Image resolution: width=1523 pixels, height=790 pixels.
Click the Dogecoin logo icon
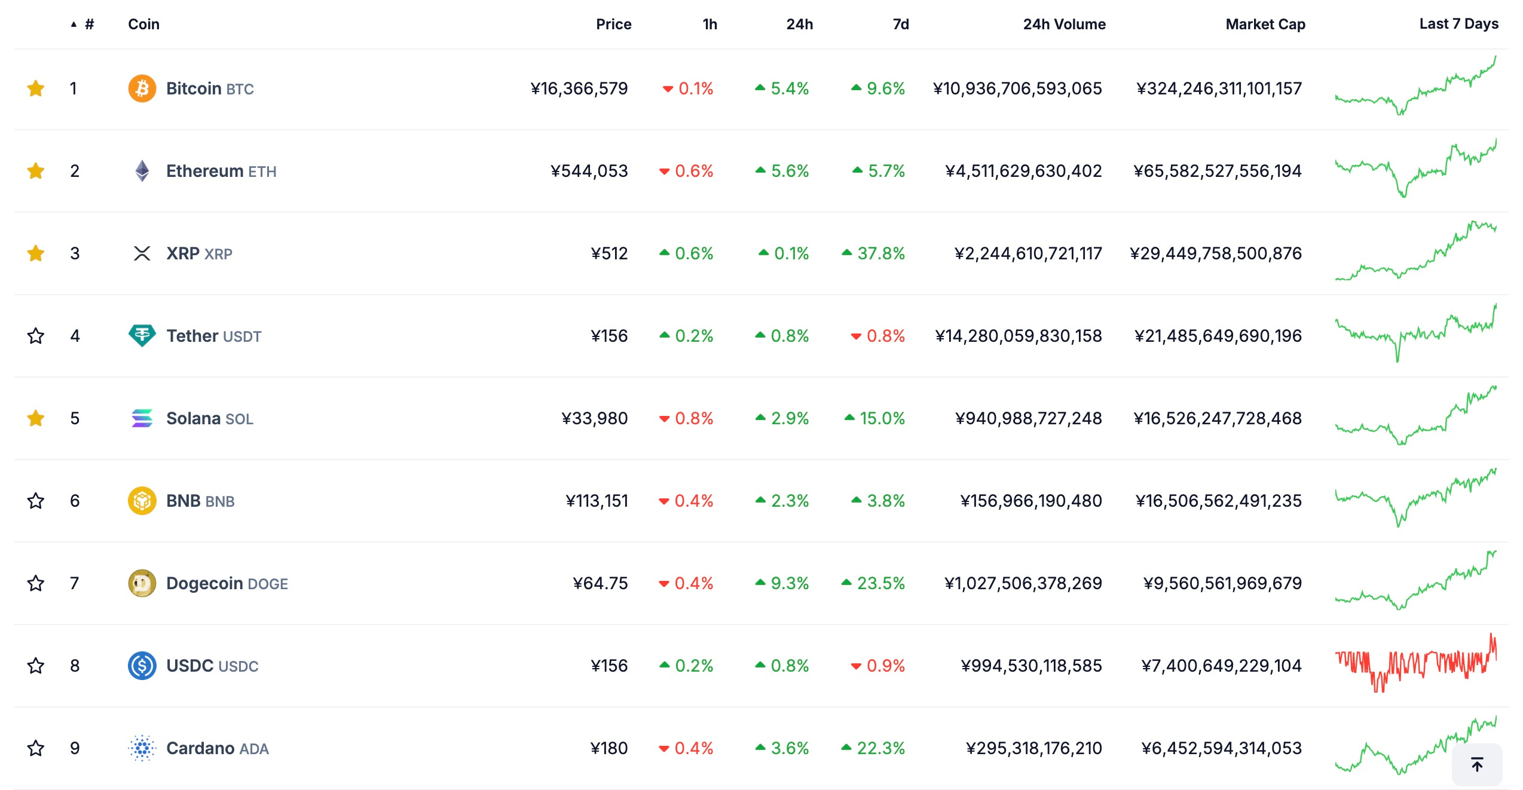(x=142, y=583)
